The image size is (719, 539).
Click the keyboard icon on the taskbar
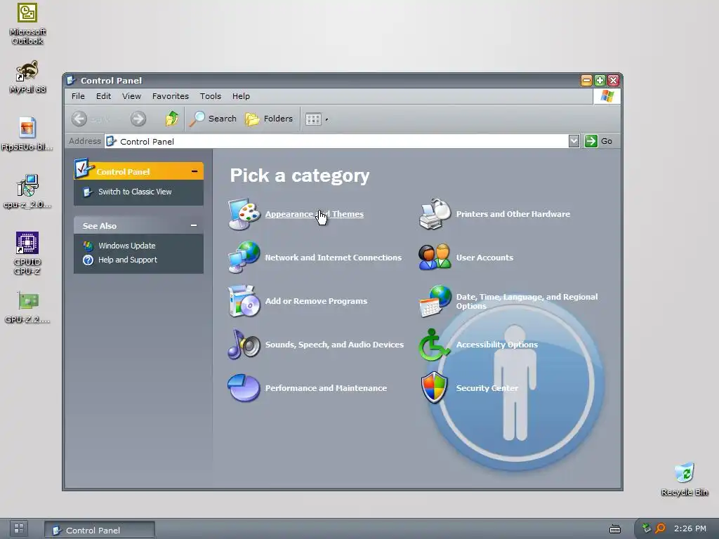pos(615,529)
